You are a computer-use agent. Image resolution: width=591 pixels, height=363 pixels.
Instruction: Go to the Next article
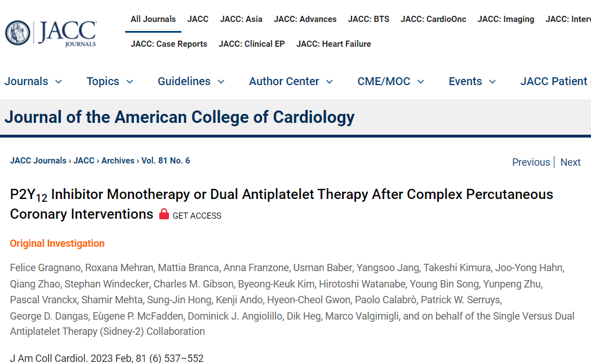[570, 162]
